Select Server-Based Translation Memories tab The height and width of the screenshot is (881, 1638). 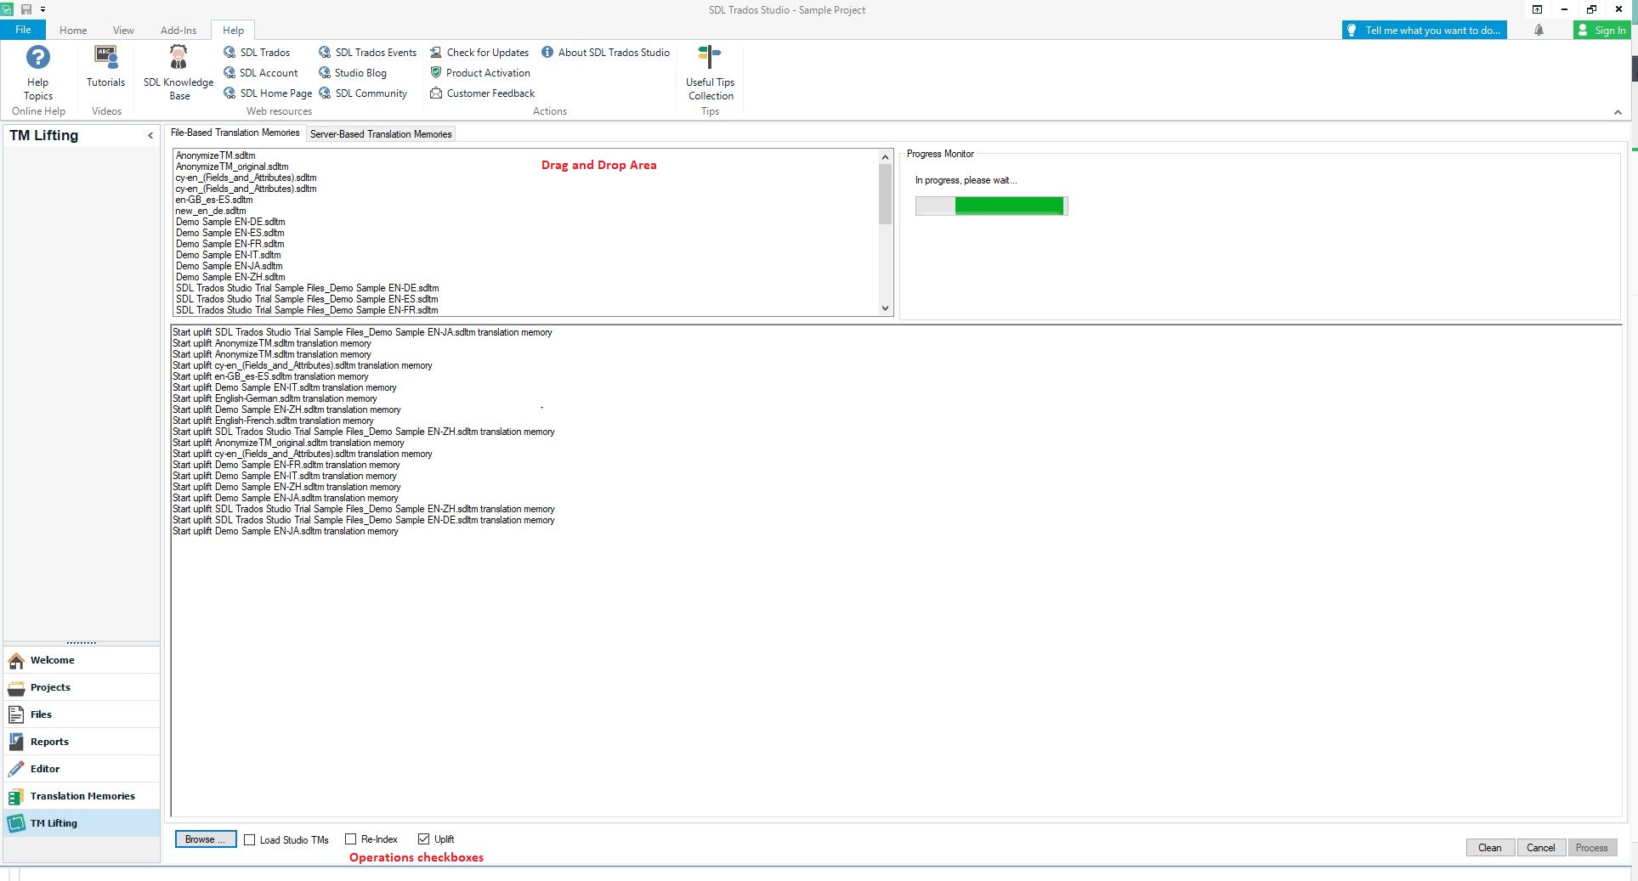(381, 134)
